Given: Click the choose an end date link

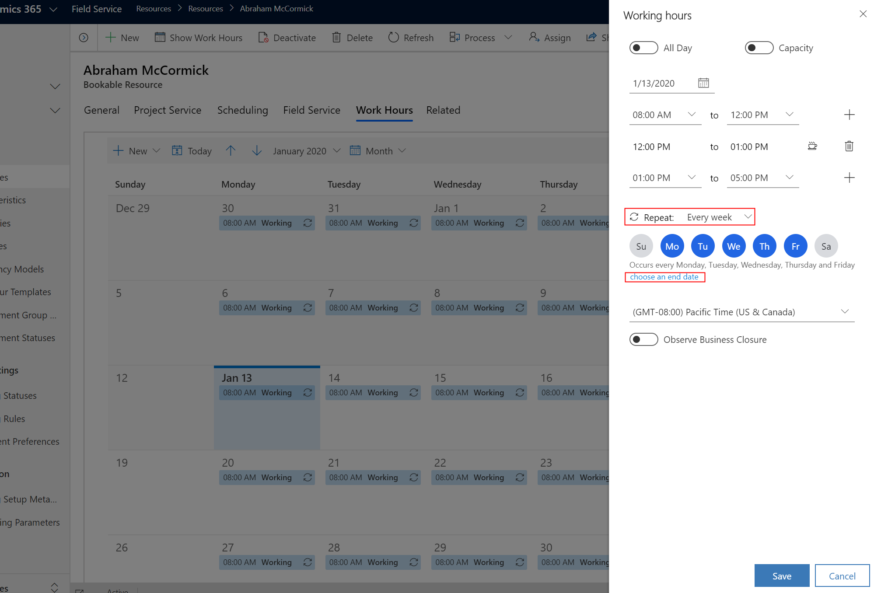Looking at the screenshot, I should [664, 277].
